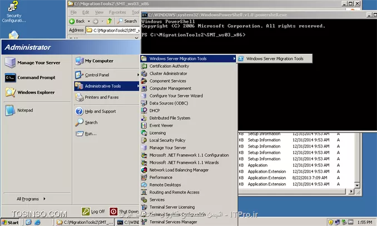This screenshot has width=377, height=226.
Task: Launch Windows Server Migration Tools PowerShell shortcut
Action: (275, 58)
